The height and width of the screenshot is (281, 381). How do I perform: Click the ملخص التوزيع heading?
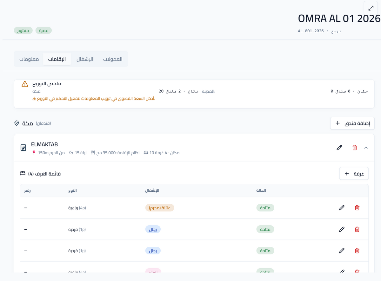point(47,84)
